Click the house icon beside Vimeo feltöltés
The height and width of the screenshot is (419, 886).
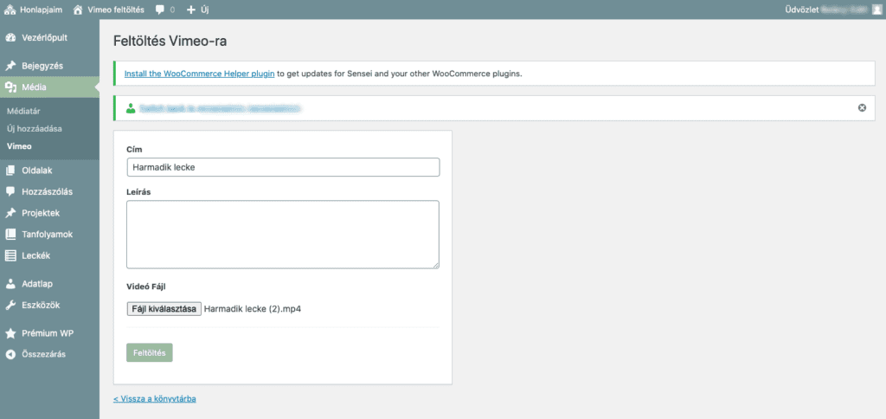tap(78, 10)
